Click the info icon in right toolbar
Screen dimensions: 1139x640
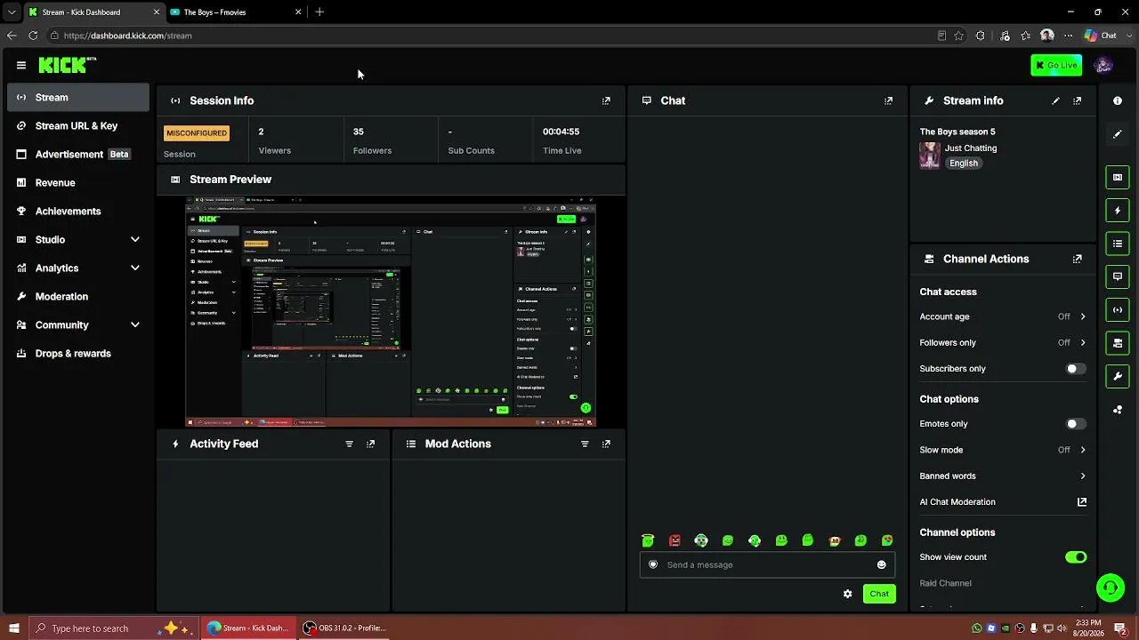click(x=1118, y=100)
